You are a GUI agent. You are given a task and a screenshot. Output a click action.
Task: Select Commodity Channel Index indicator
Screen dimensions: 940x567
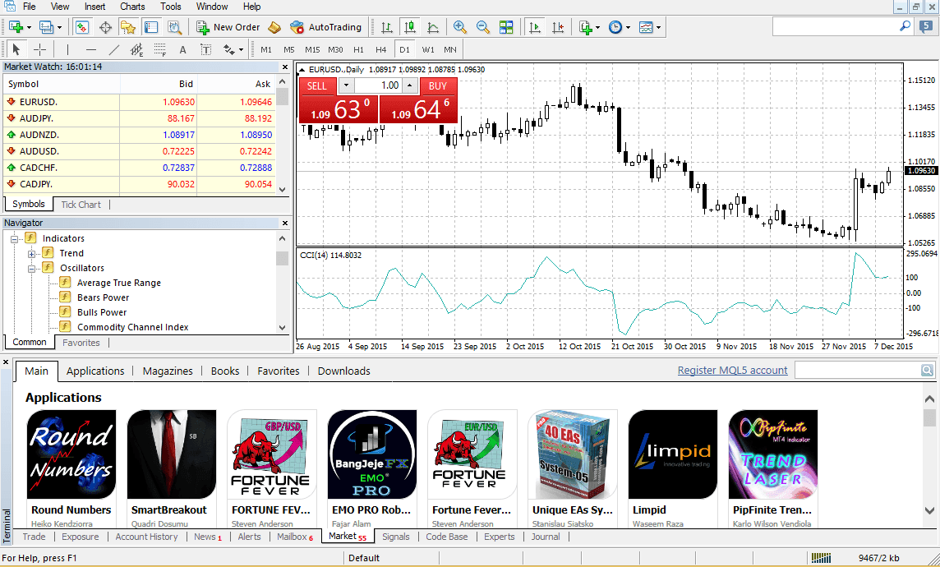tap(132, 327)
